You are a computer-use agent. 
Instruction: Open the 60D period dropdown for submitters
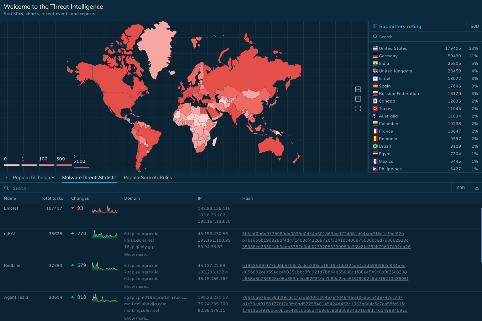[x=475, y=26]
